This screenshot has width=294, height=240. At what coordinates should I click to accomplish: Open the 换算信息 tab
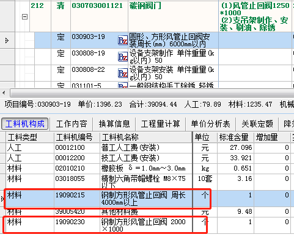point(114,124)
